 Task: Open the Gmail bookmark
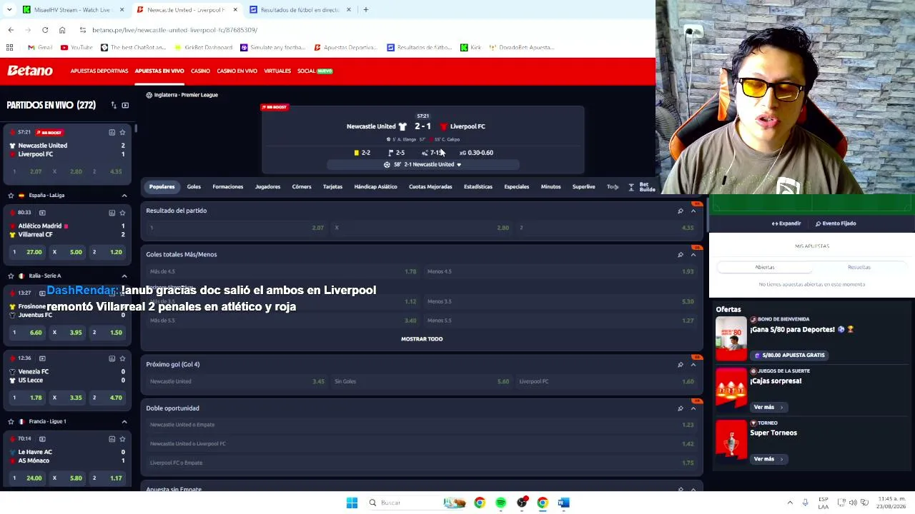click(40, 47)
